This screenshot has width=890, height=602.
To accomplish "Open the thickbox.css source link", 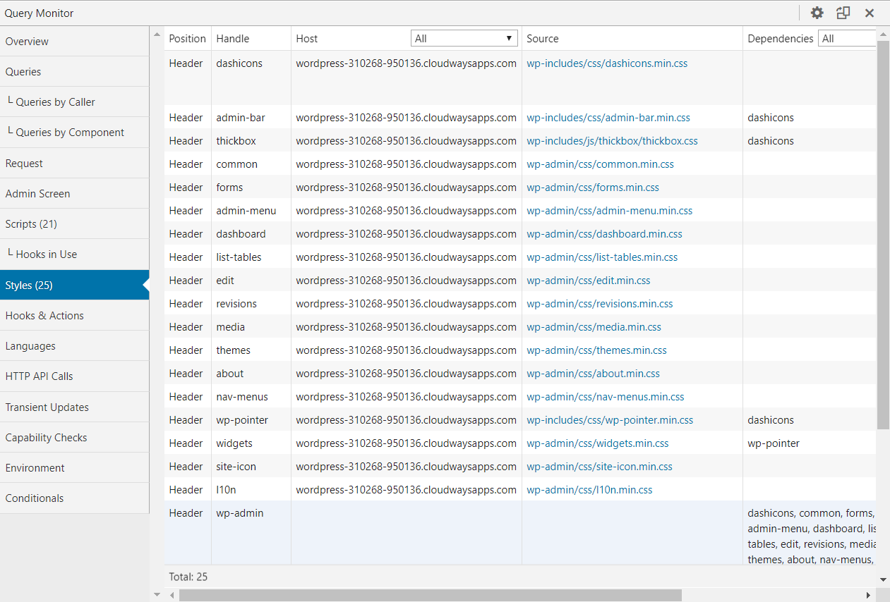I will coord(612,141).
